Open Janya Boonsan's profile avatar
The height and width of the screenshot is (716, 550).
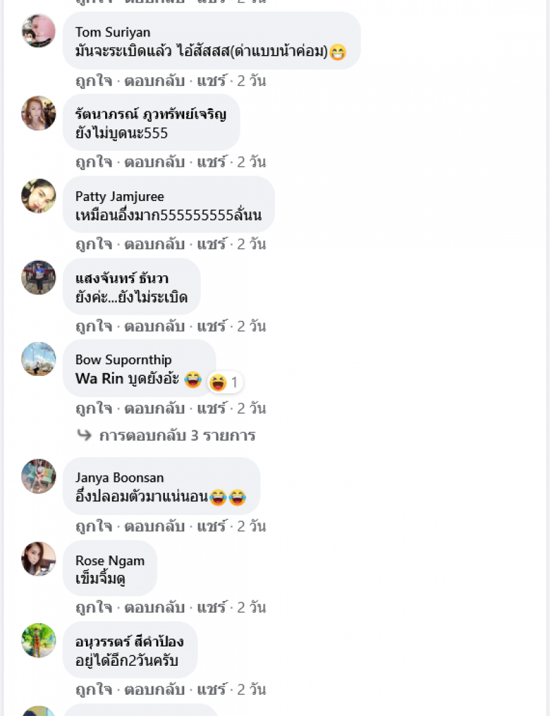(x=38, y=476)
